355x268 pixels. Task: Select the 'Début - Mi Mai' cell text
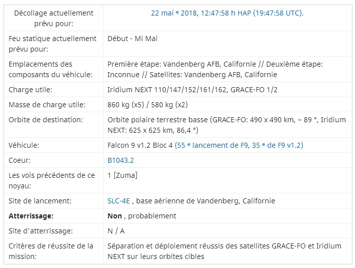[133, 39]
